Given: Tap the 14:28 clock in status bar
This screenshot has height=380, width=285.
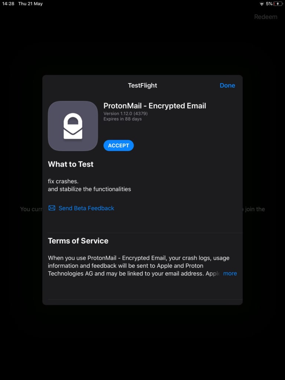Looking at the screenshot, I should 8,4.
